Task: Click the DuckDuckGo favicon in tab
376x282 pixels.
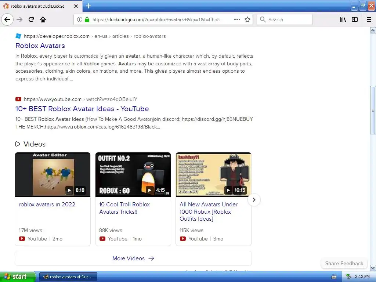Action: click(x=6, y=6)
